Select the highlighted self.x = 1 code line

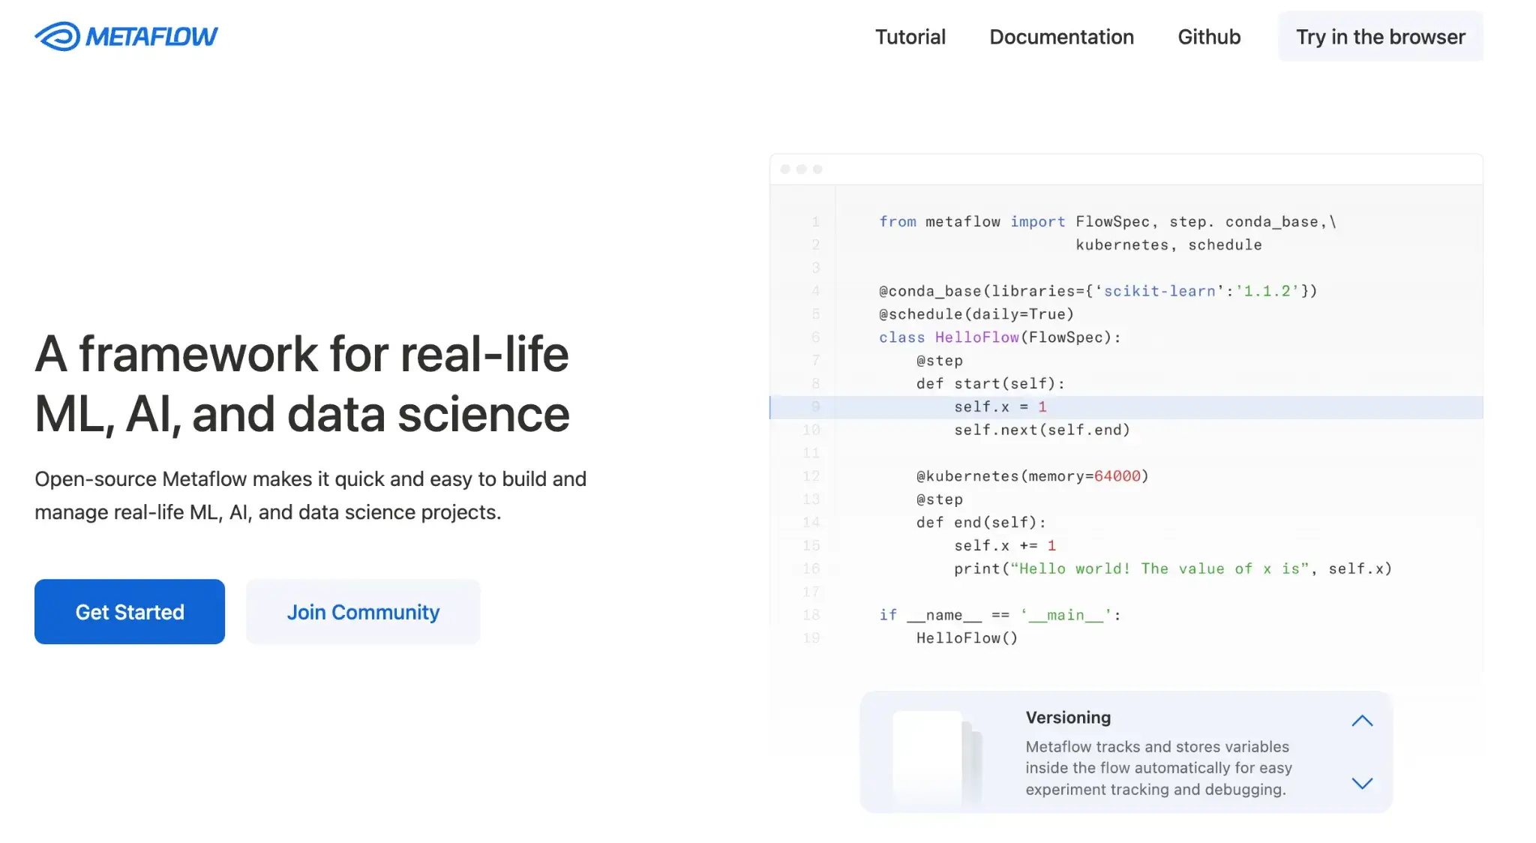point(1000,406)
